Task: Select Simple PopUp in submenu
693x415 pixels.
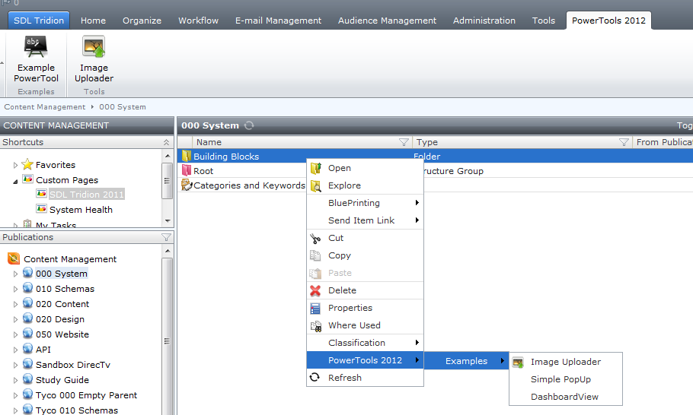Action: coord(560,379)
